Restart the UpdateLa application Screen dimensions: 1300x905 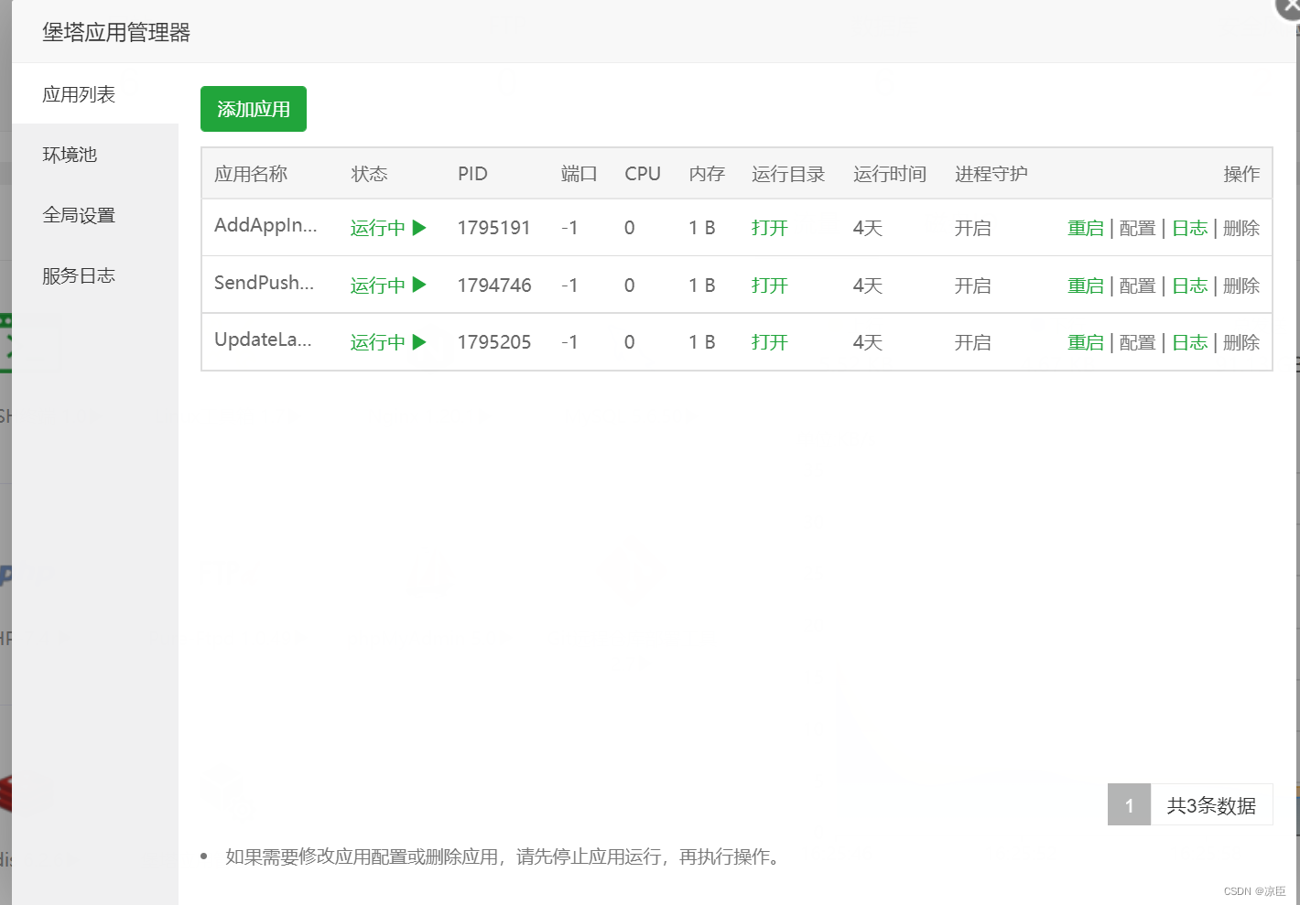click(1085, 341)
